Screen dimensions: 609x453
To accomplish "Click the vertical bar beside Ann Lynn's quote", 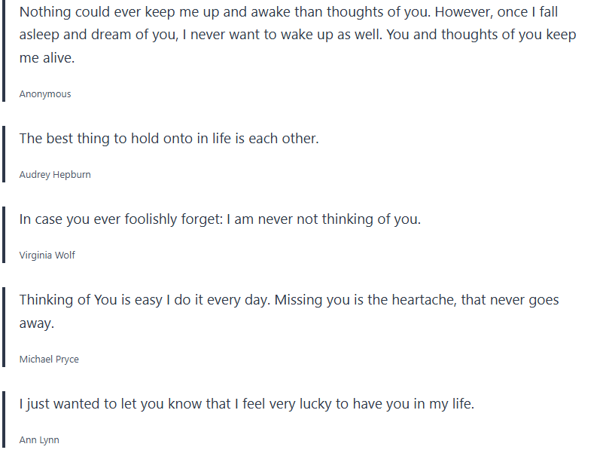I will (5, 420).
